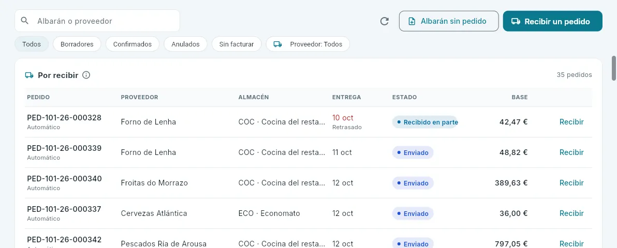Focus the Albarán o proveedor search field
The image size is (617, 248).
[97, 21]
